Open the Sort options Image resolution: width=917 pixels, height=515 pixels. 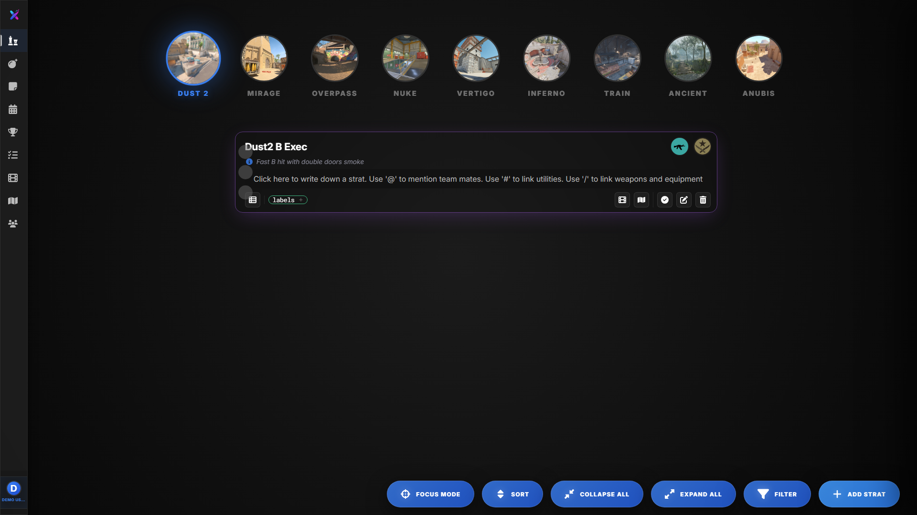[x=512, y=494]
